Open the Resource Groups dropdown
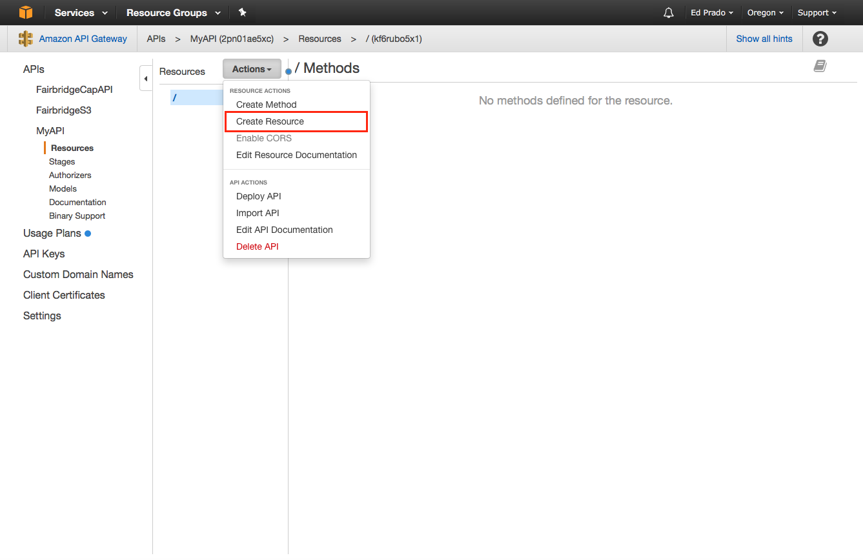 tap(173, 13)
